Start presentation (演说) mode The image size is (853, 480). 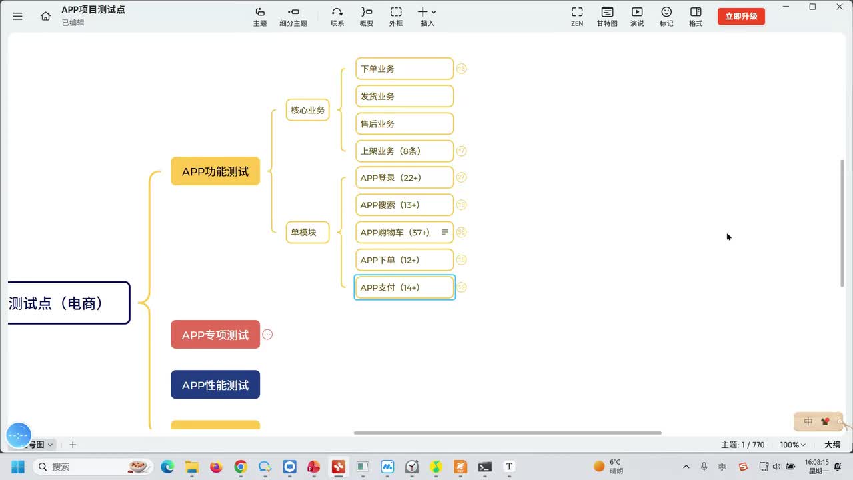pyautogui.click(x=637, y=17)
